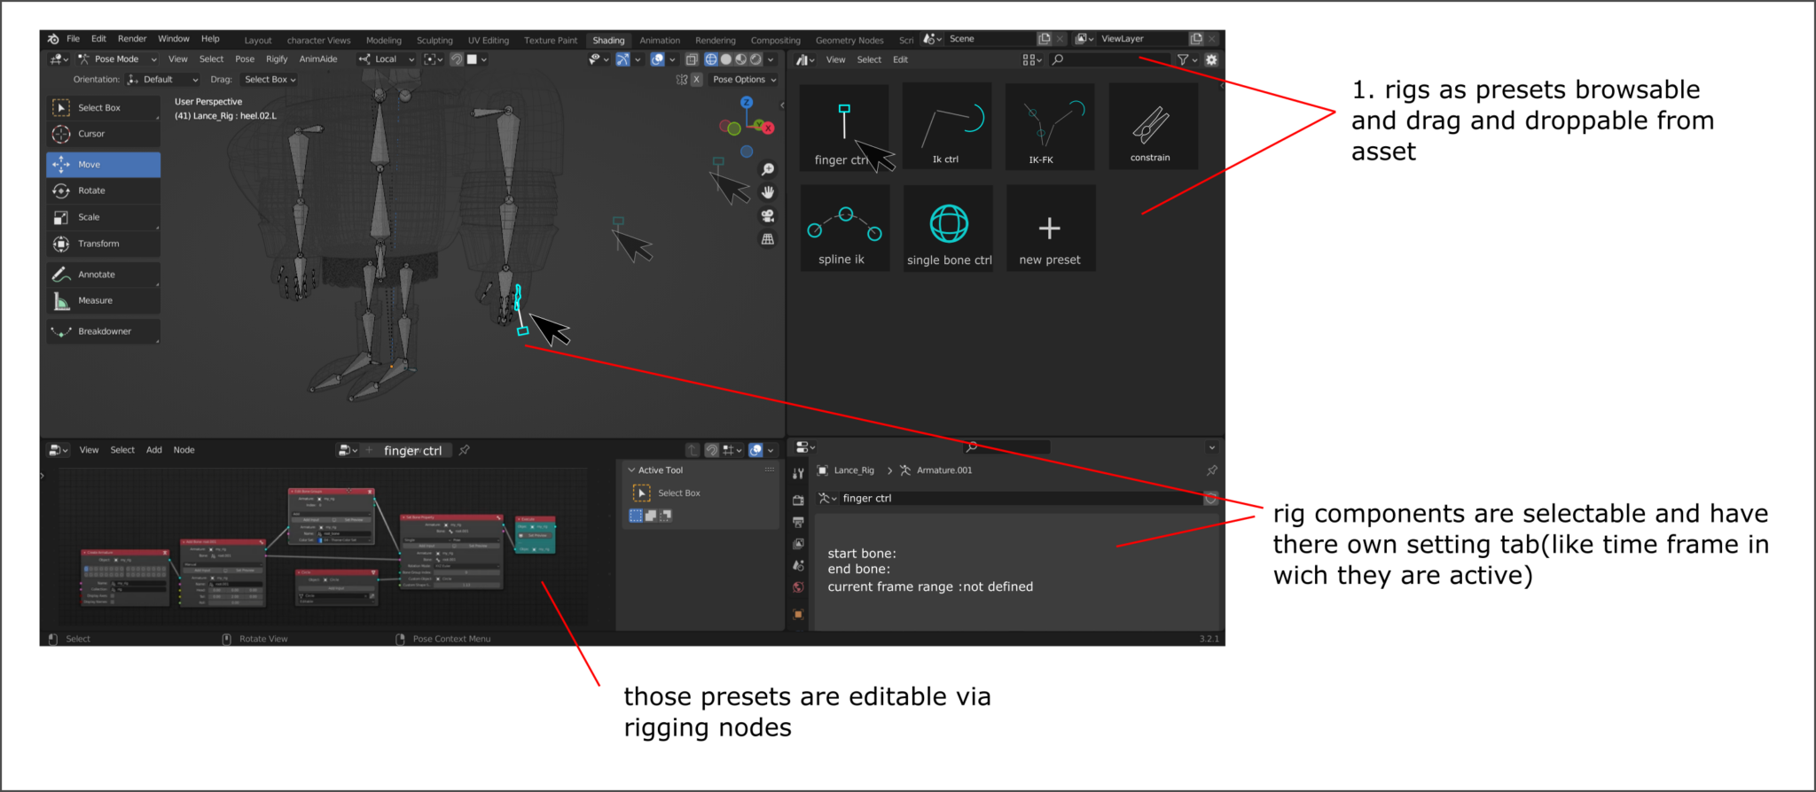The height and width of the screenshot is (792, 1816).
Task: Click the Z axis on navigation gizmo
Action: pyautogui.click(x=747, y=103)
